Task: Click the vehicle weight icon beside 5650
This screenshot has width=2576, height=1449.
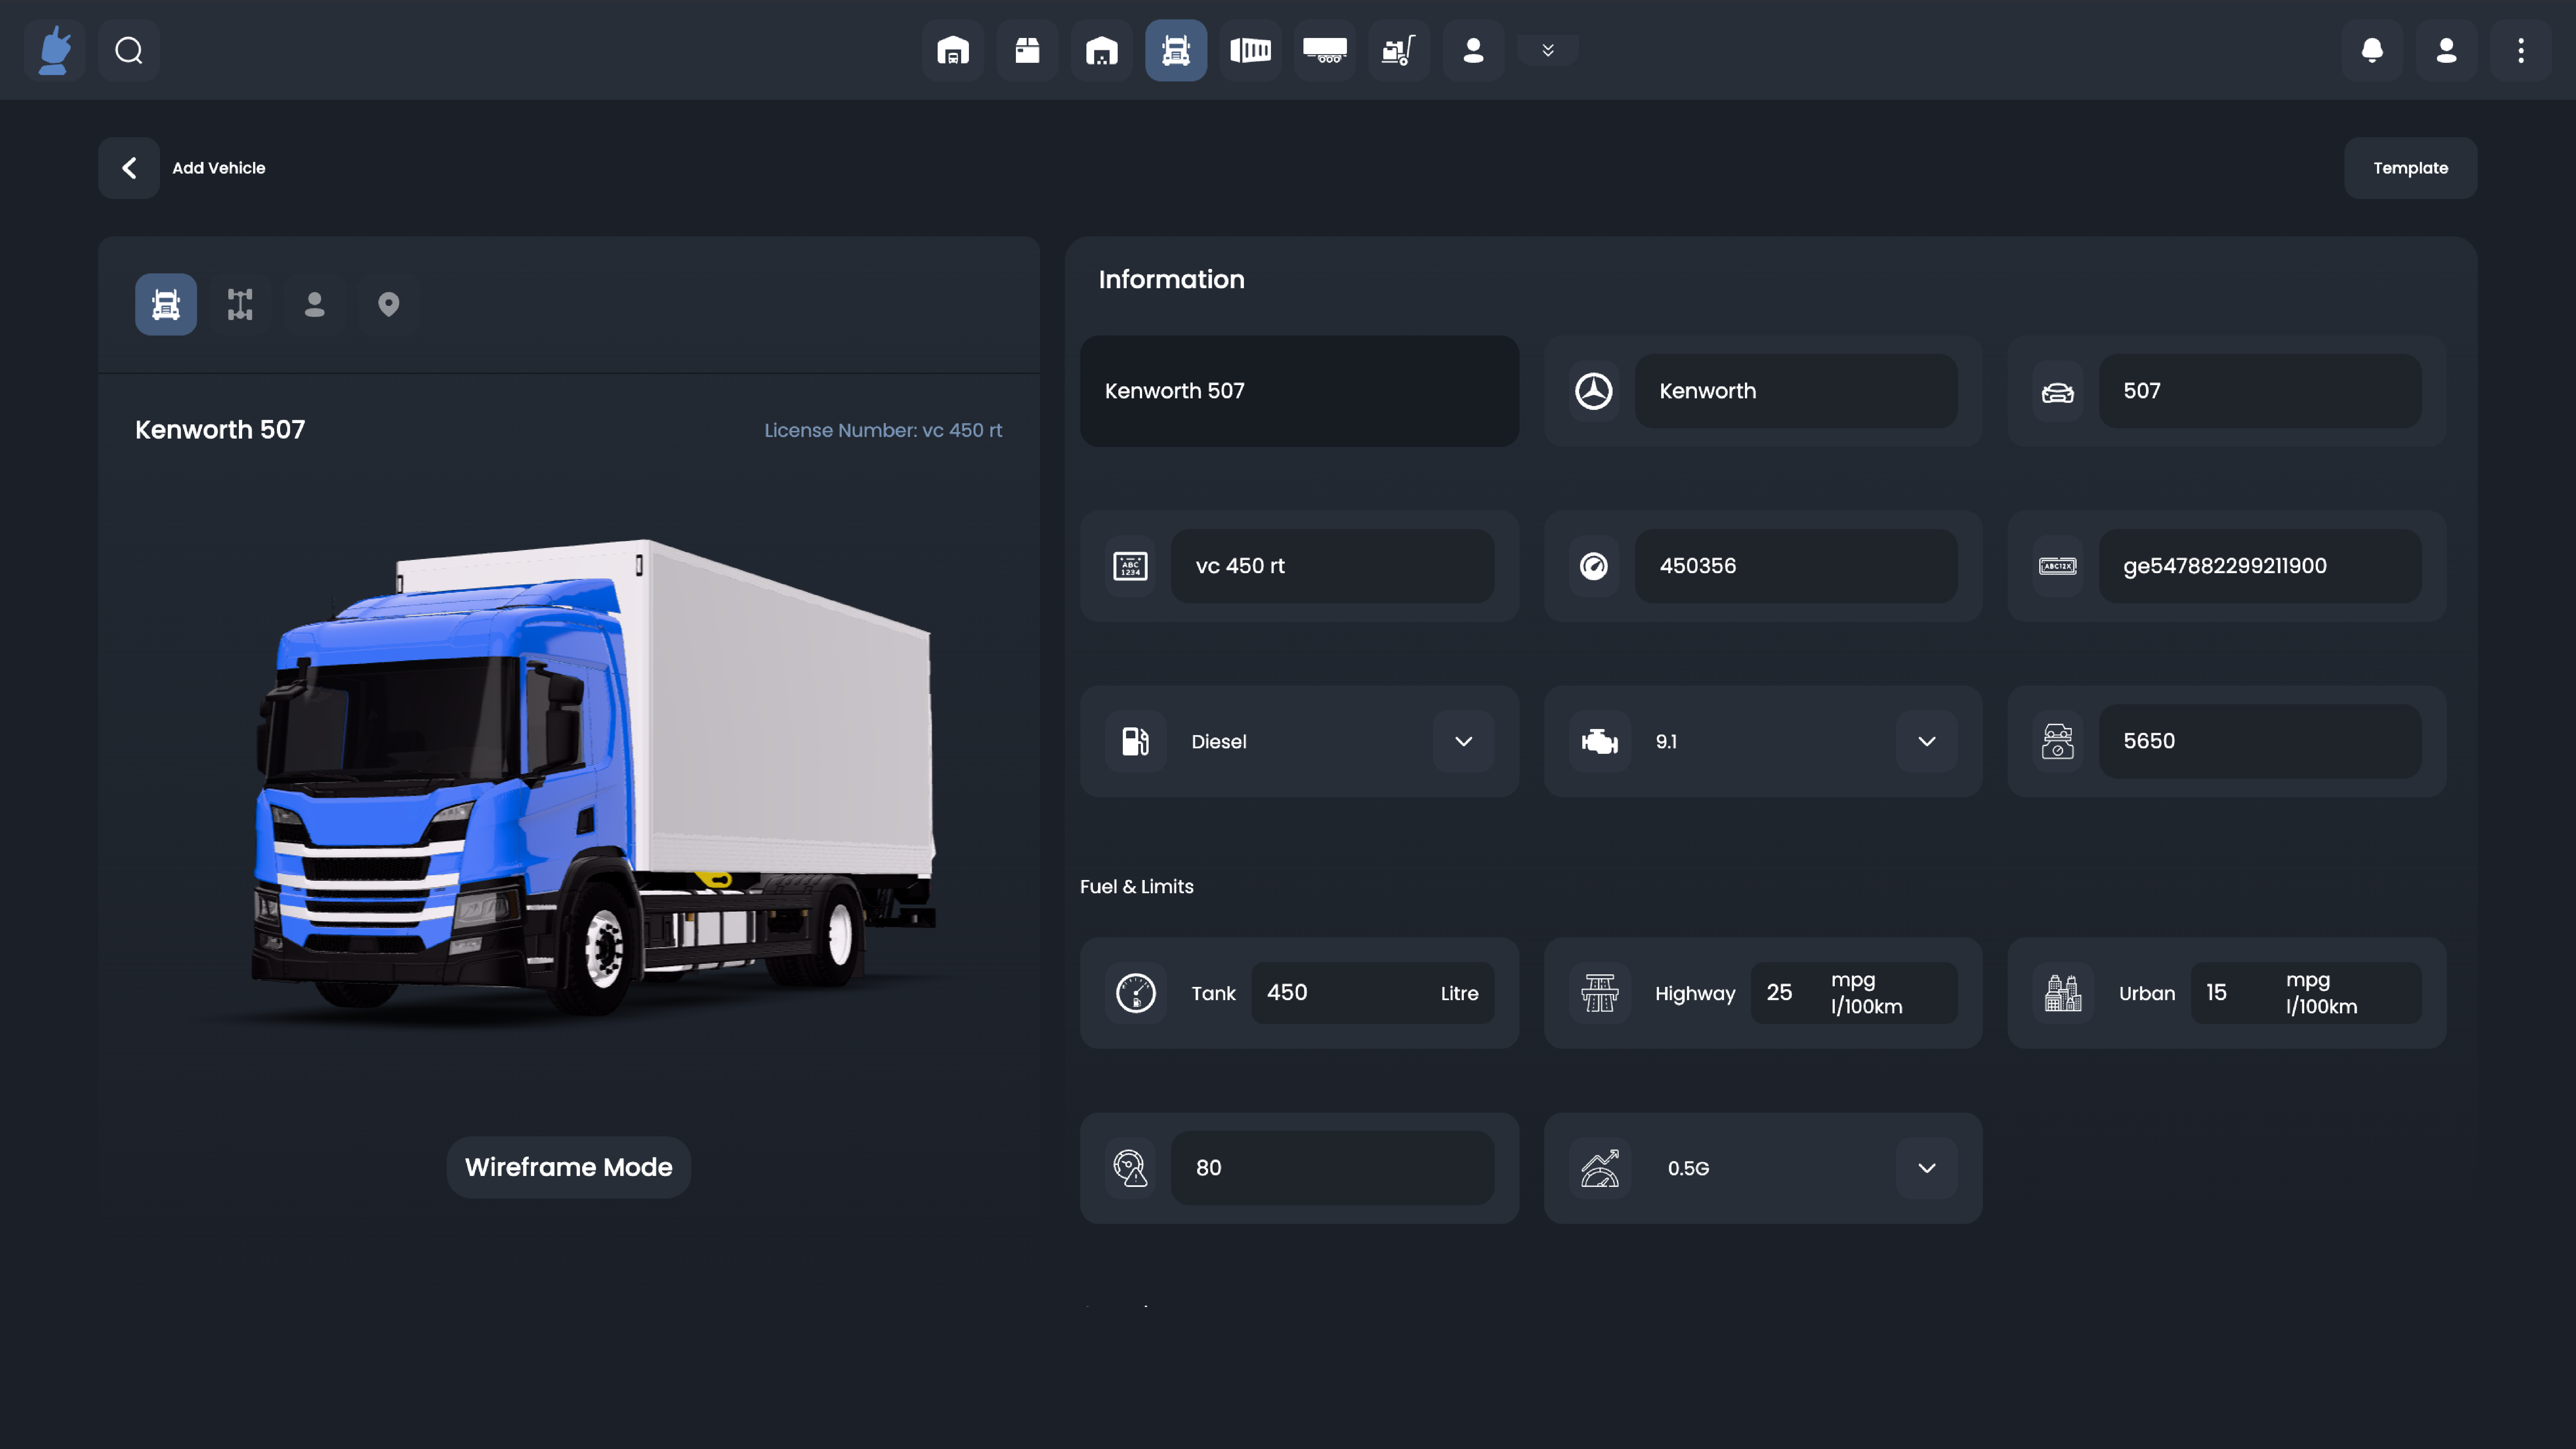Action: pyautogui.click(x=2058, y=741)
